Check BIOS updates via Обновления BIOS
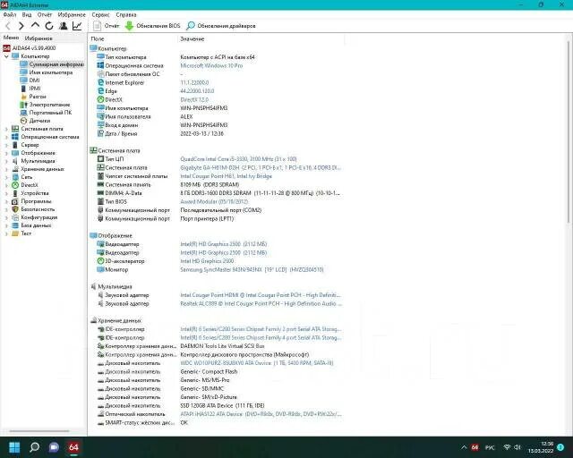573x458 pixels. point(152,26)
